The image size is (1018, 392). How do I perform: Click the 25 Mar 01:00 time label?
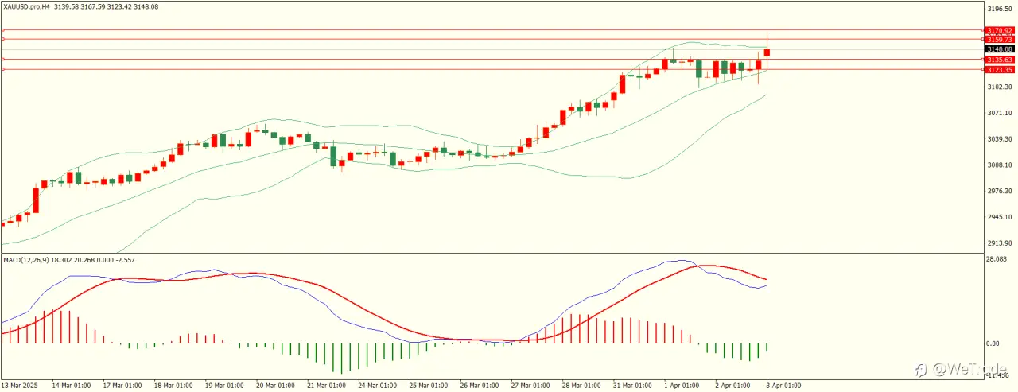pyautogui.click(x=428, y=386)
